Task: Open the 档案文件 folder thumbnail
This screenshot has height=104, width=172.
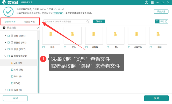Action: (x=137, y=36)
